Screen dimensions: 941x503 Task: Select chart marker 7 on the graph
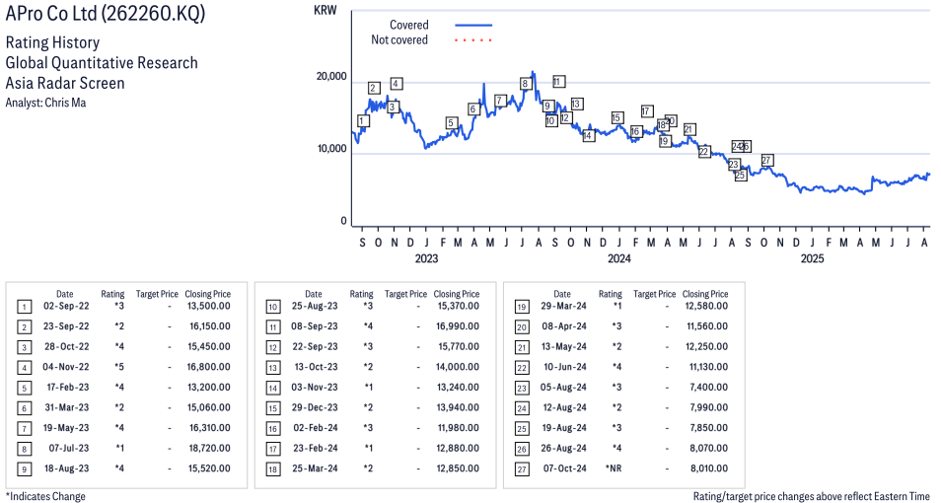pos(499,101)
